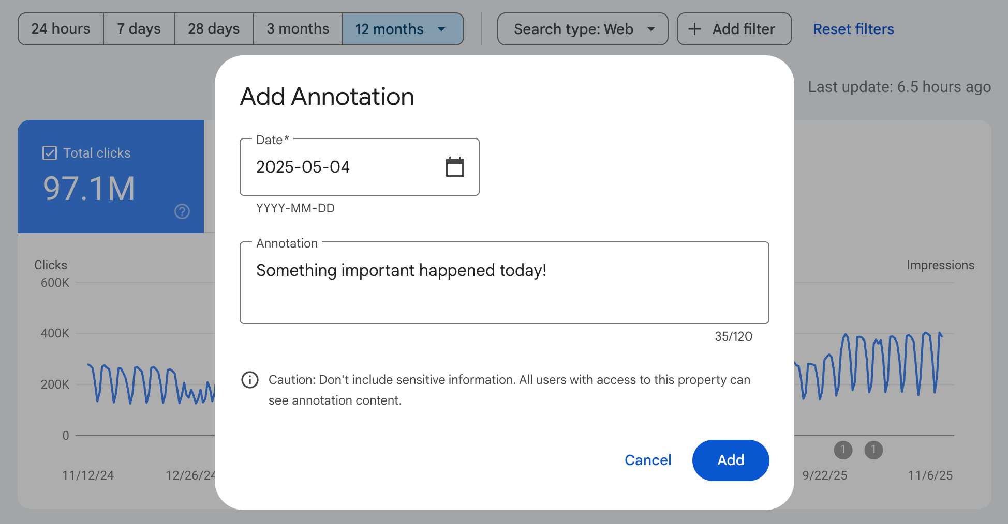Screen dimensions: 1008x524
Task: Click the Add button to save annotation
Action: pyautogui.click(x=731, y=460)
